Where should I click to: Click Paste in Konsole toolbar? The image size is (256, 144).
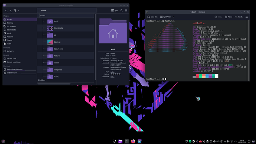[x=229, y=17]
